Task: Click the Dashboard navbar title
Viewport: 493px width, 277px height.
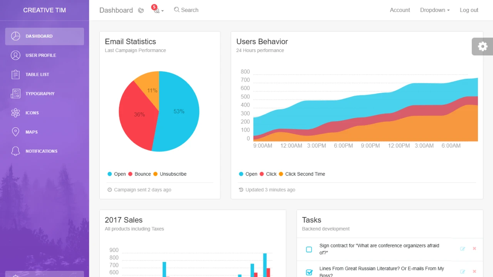Action: pyautogui.click(x=116, y=10)
